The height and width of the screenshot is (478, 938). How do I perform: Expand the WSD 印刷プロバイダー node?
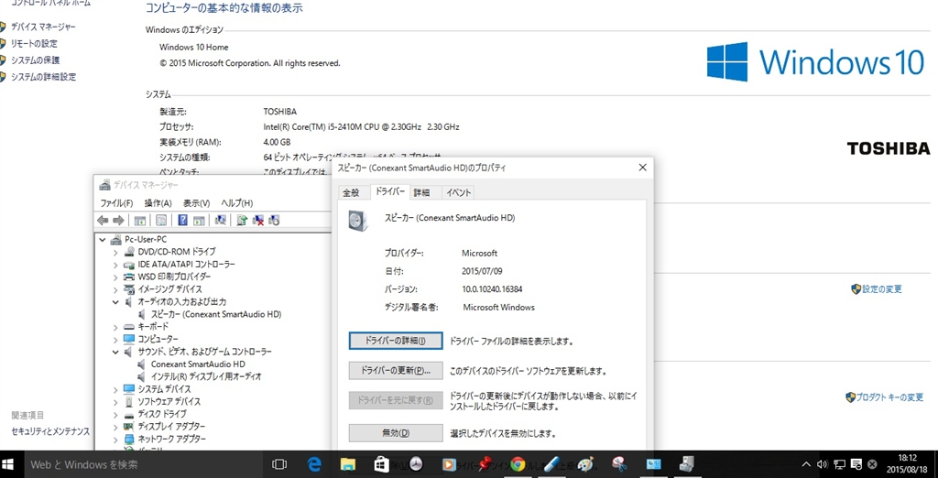tap(116, 277)
